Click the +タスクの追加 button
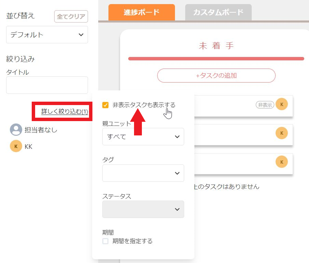This screenshot has height=263, width=309. point(216,76)
